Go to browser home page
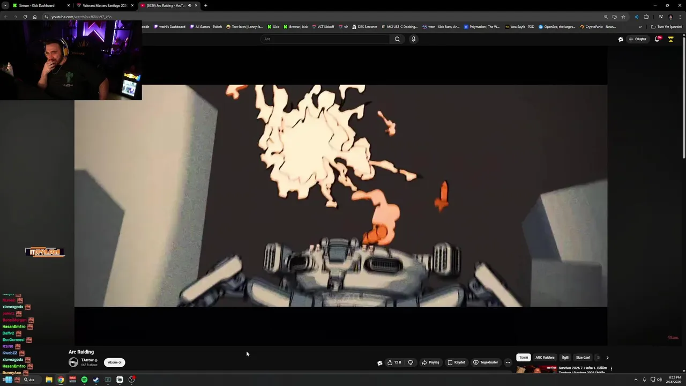 [35, 17]
